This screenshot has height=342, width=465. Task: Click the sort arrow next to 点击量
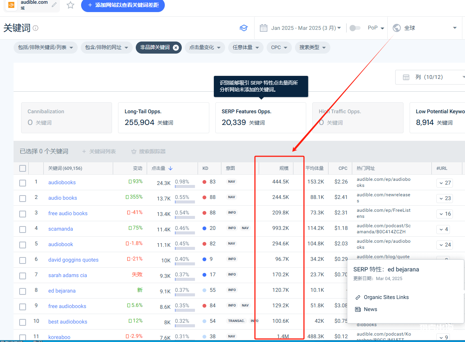(170, 168)
